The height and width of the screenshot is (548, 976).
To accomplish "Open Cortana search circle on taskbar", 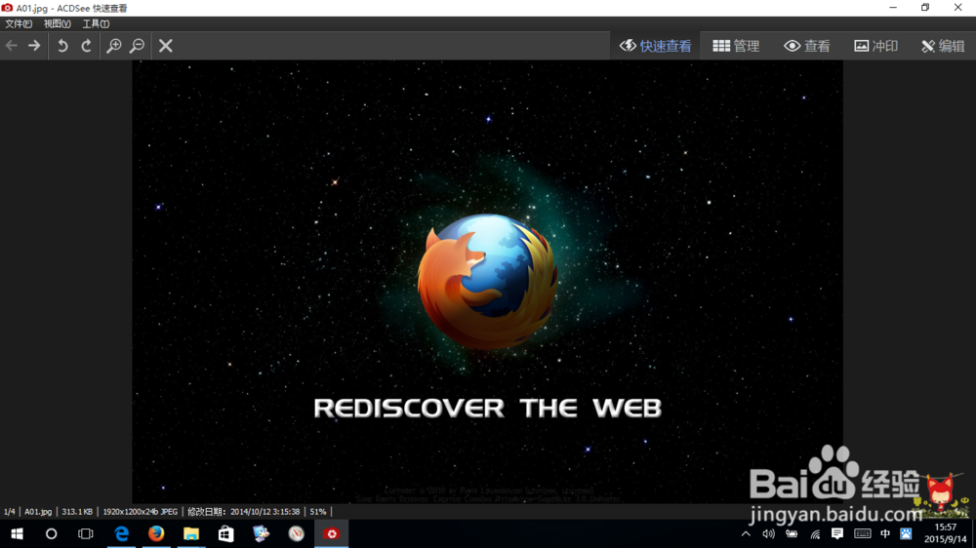I will 51,533.
